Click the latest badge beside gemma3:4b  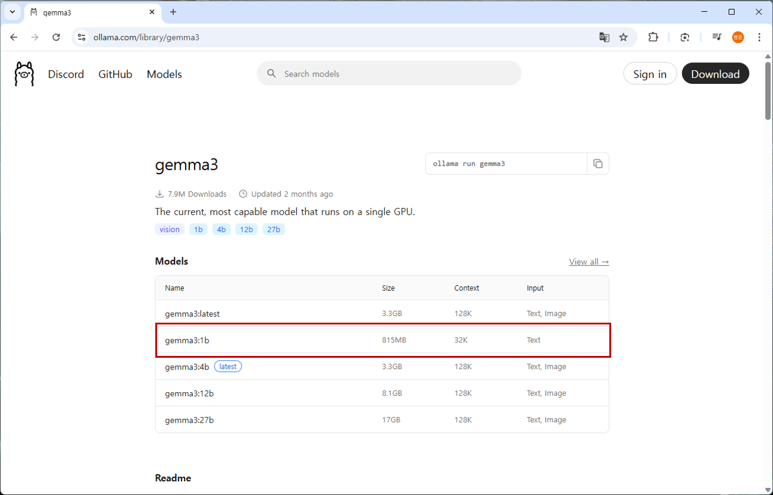click(228, 367)
